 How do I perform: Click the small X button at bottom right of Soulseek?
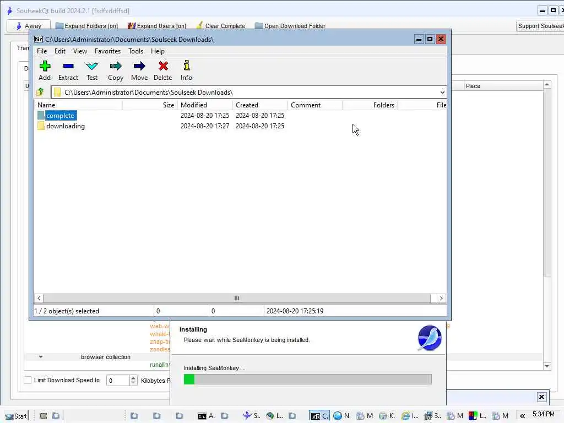pos(541,397)
